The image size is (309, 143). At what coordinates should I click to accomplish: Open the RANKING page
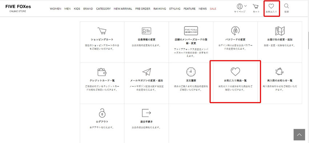(x=160, y=9)
